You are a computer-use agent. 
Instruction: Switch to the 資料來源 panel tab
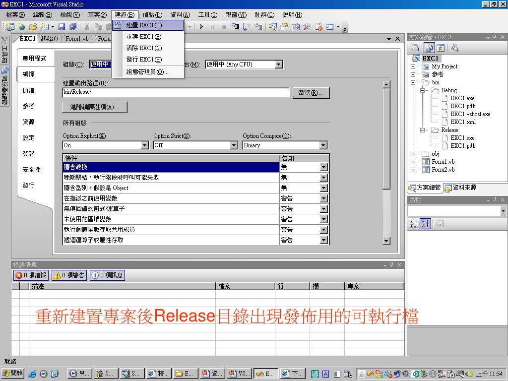460,188
